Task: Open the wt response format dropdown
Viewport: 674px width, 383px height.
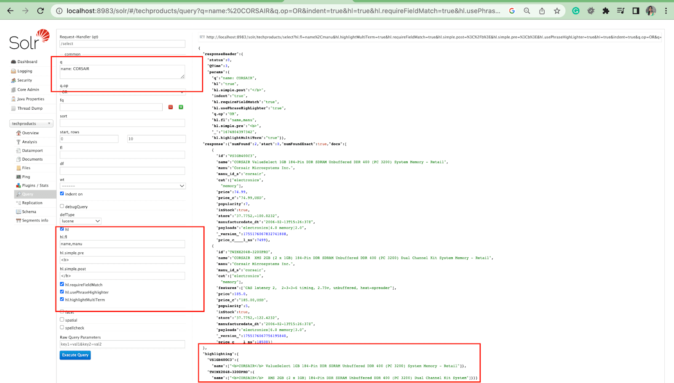Action: (x=123, y=186)
